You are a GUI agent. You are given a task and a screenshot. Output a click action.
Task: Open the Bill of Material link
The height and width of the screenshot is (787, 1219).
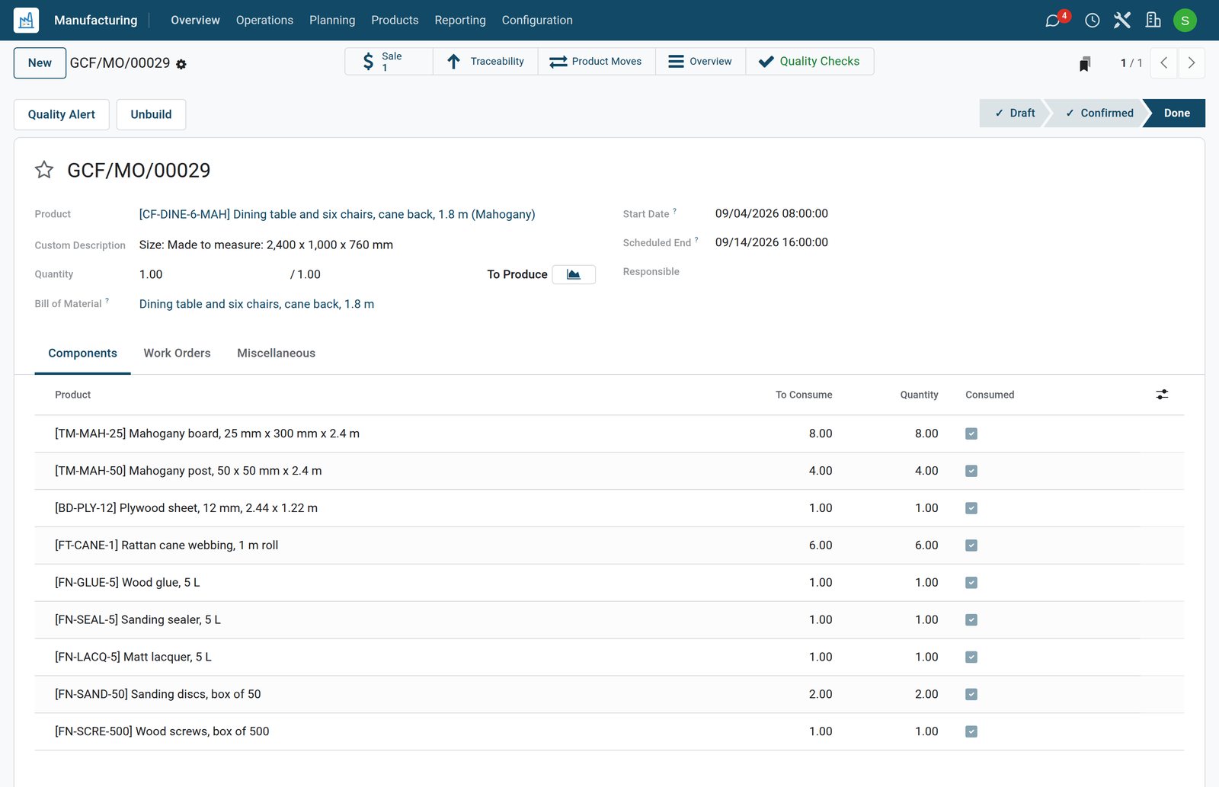click(x=257, y=304)
